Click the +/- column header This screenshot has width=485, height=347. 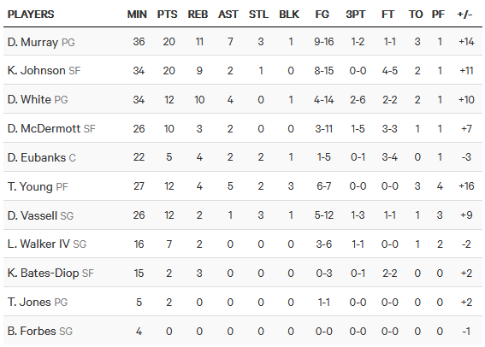[464, 15]
